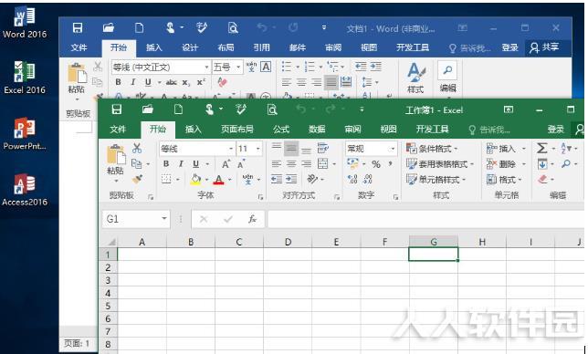
Task: Click Excel formula bar input field
Action: [x=426, y=219]
